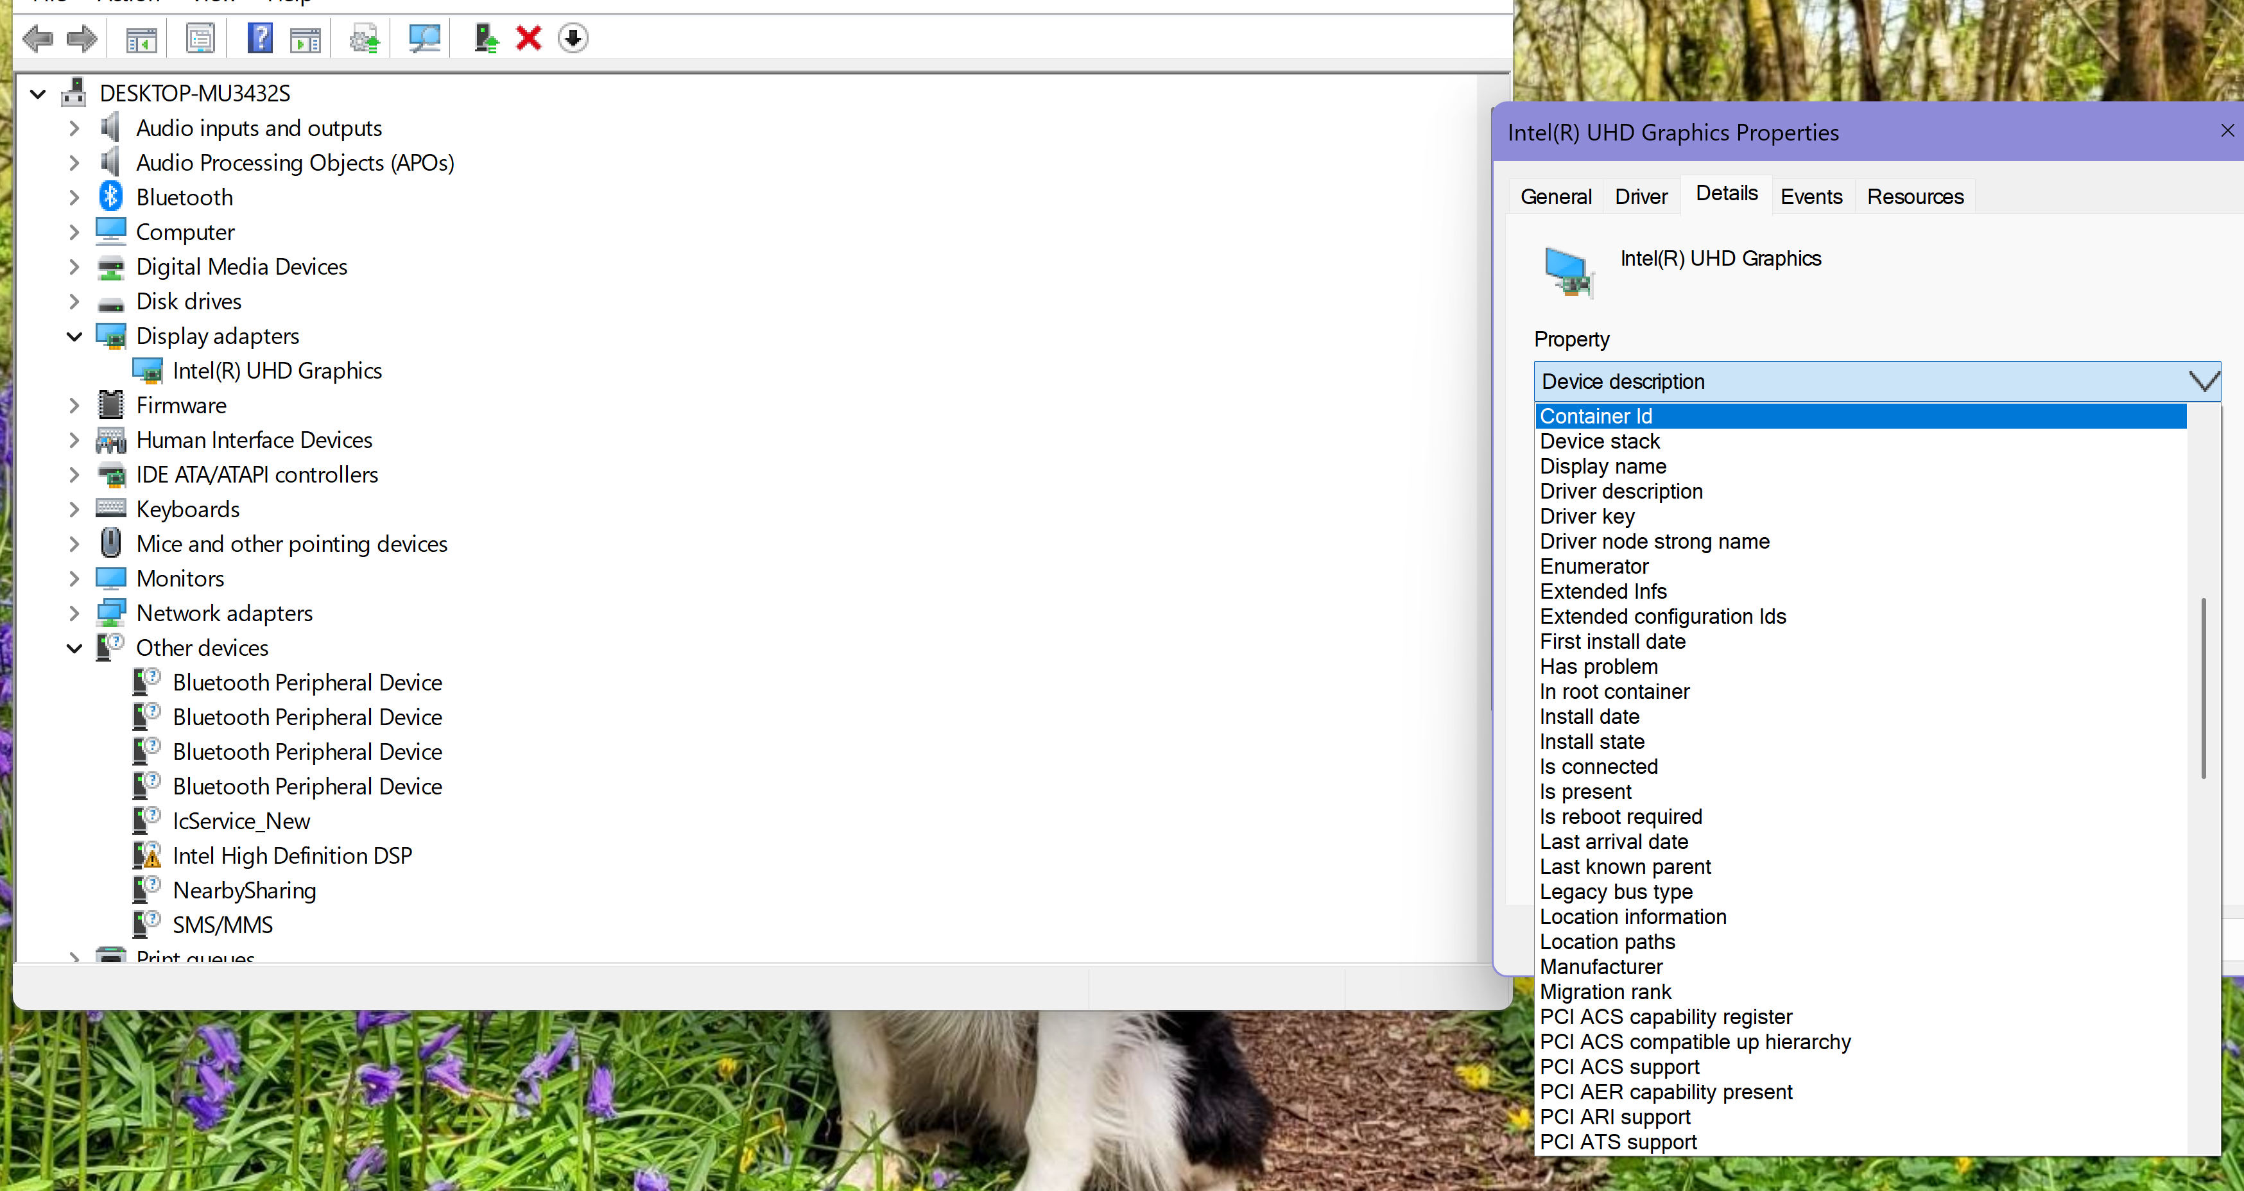The width and height of the screenshot is (2244, 1191).
Task: Click the property list scrollbar thumb
Action: [x=2203, y=688]
